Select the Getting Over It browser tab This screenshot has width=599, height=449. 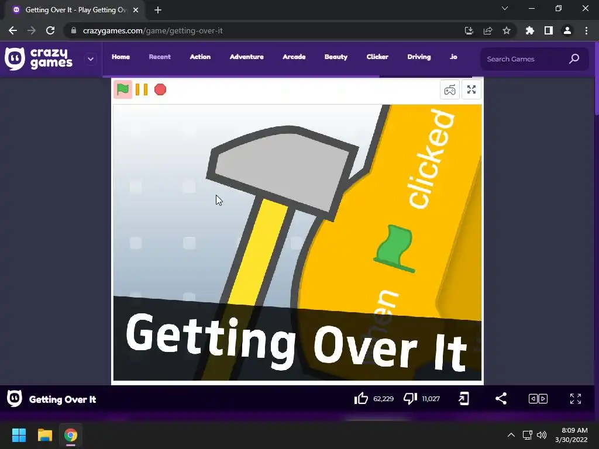(x=75, y=10)
